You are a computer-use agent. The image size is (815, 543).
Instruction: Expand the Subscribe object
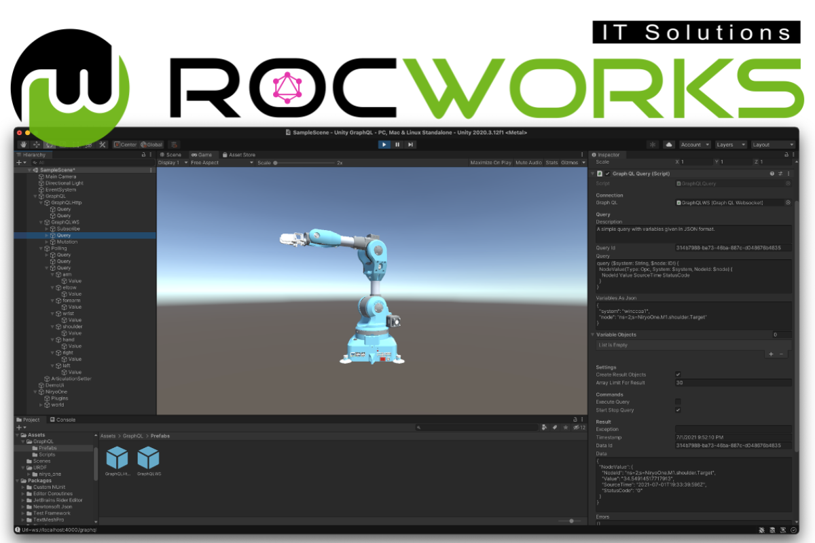(x=47, y=229)
